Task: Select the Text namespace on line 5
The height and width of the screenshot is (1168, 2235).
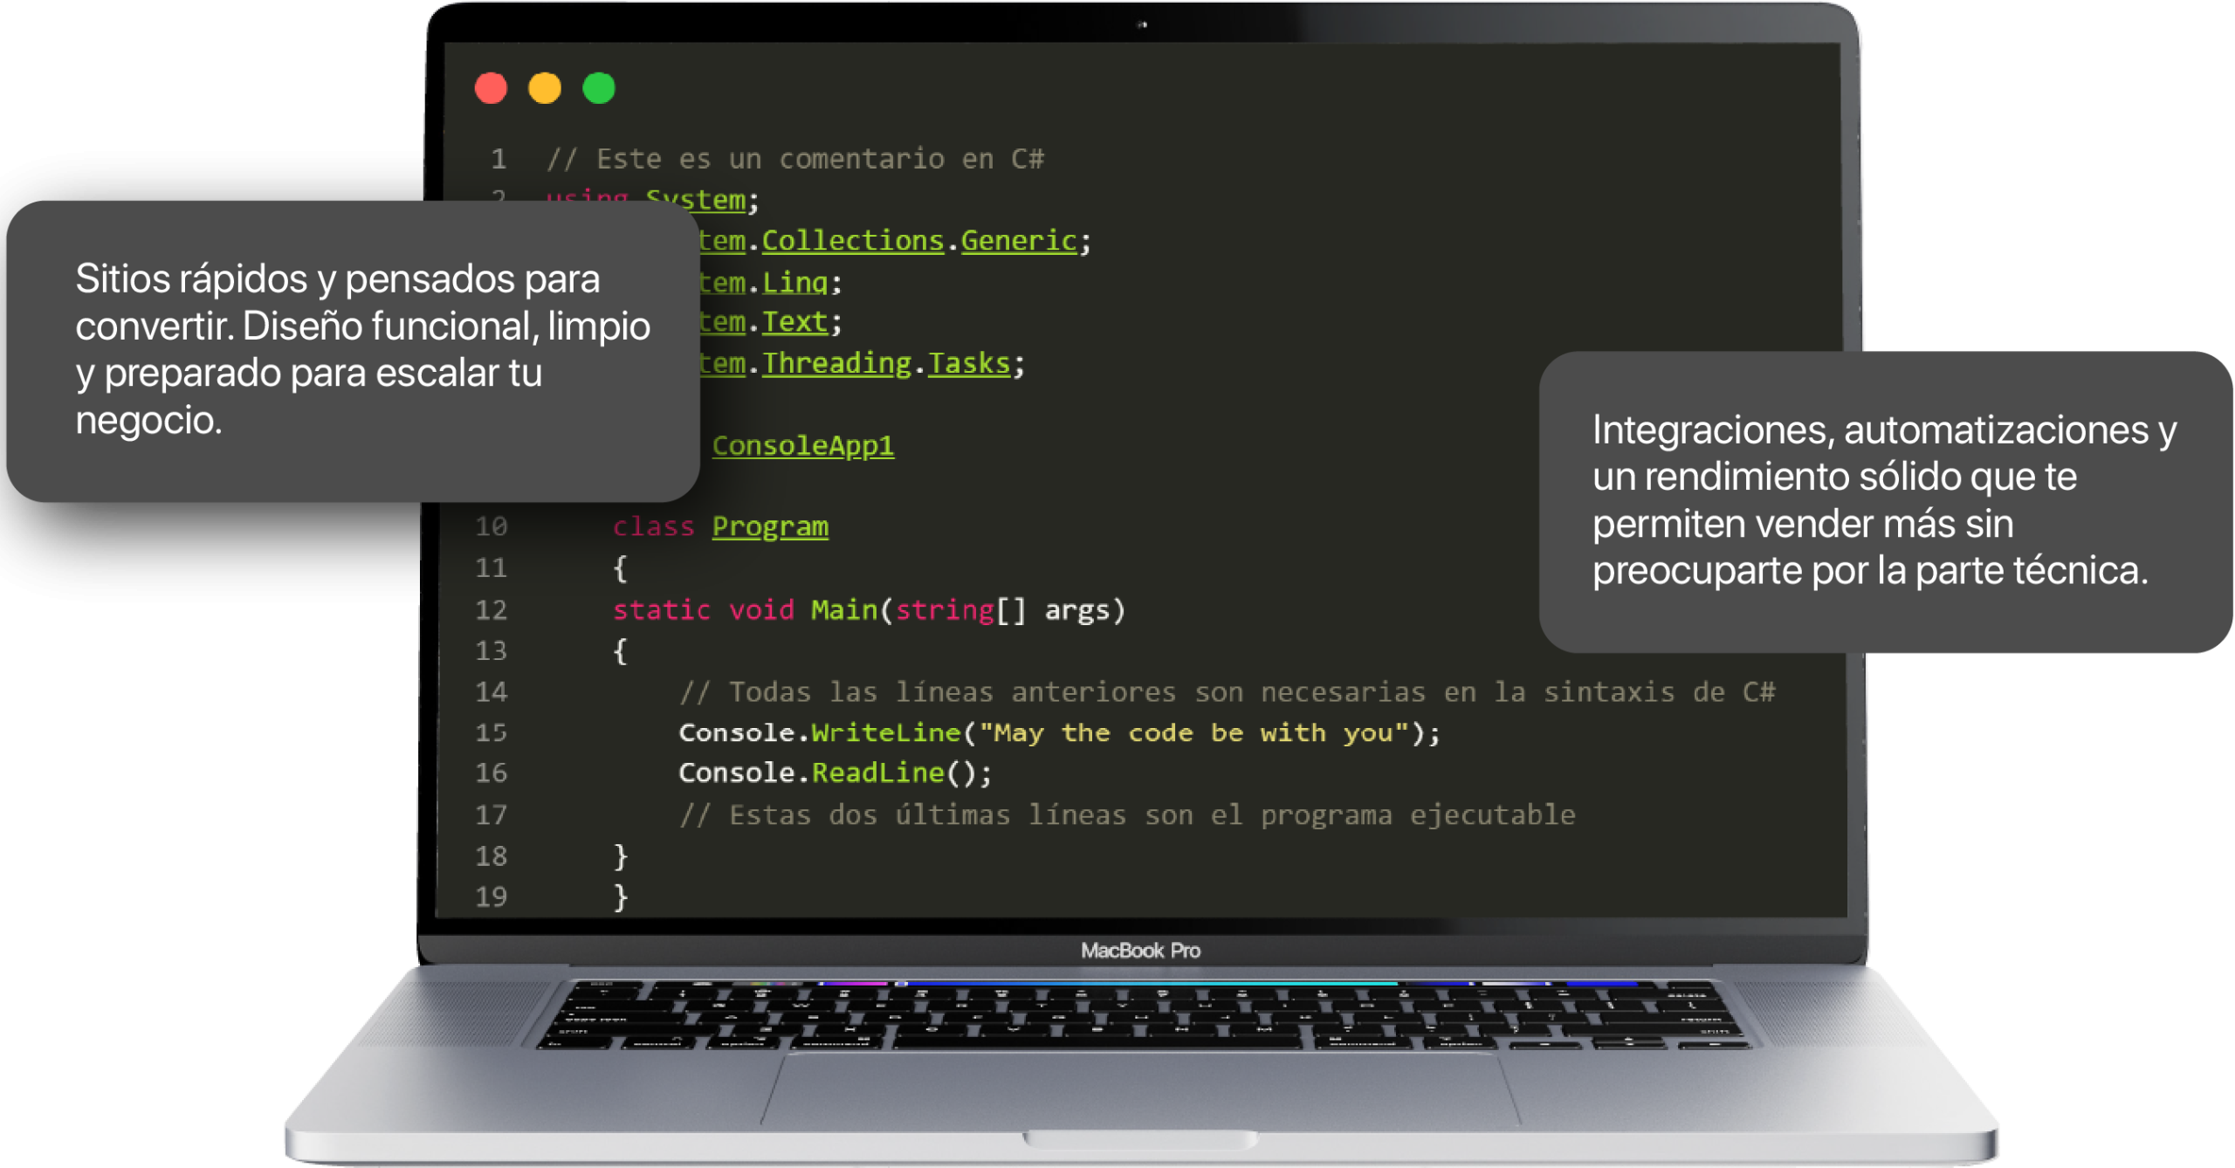Action: [x=794, y=321]
